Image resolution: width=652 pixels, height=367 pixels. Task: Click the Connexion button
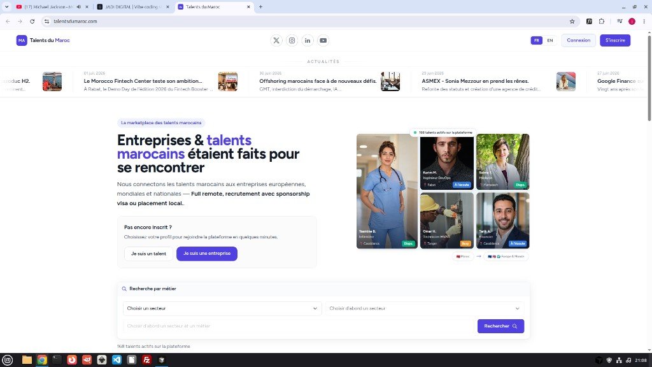[x=578, y=40]
